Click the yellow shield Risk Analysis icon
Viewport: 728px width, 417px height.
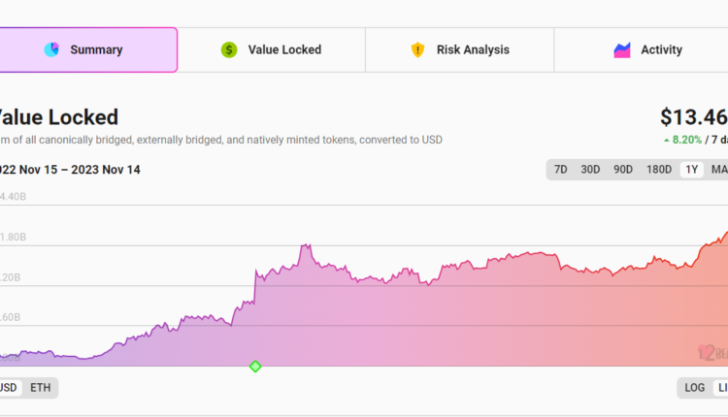[x=417, y=49]
